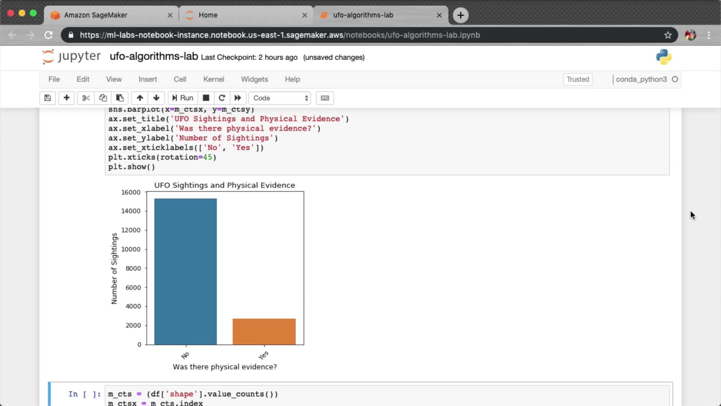Move the selected cell up
The width and height of the screenshot is (721, 406).
[140, 98]
